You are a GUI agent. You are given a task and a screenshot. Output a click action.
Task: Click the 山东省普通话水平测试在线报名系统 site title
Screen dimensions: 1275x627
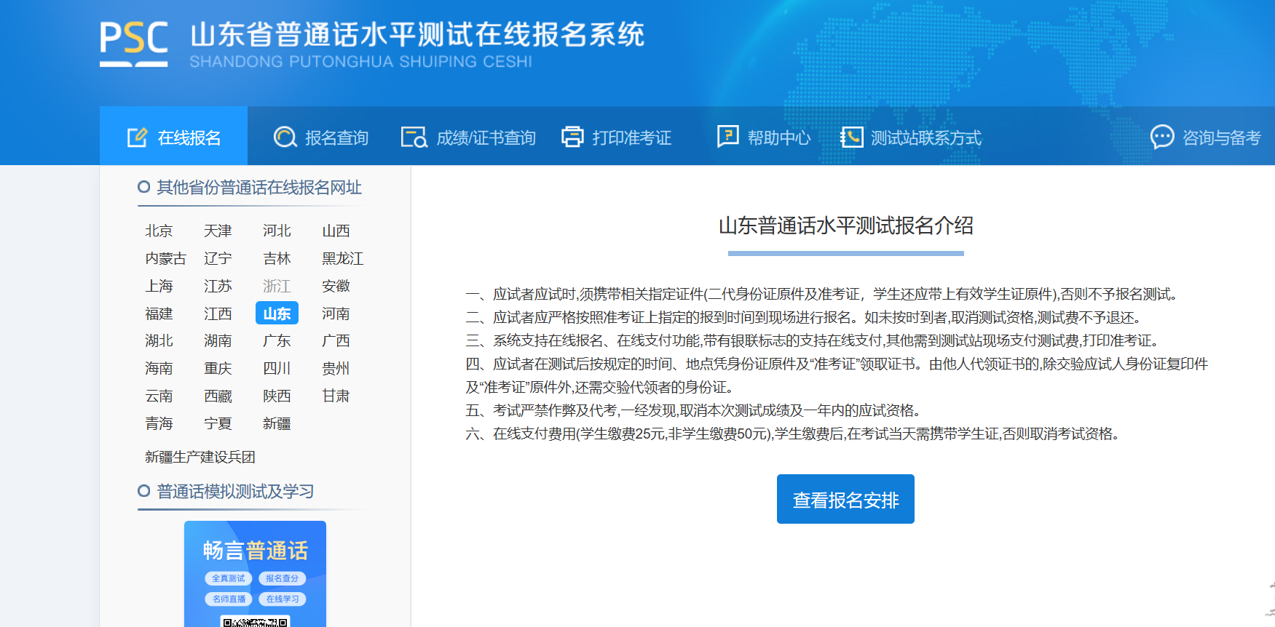417,34
